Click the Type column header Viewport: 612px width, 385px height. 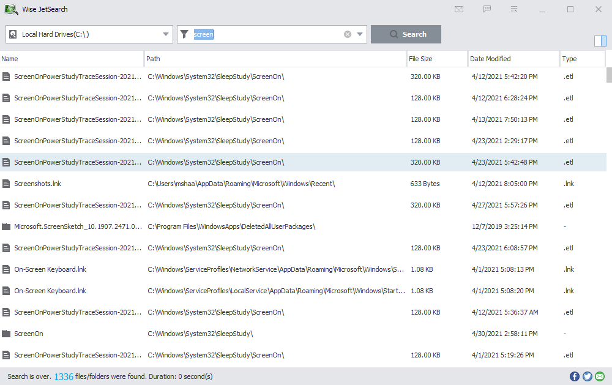[x=581, y=59]
